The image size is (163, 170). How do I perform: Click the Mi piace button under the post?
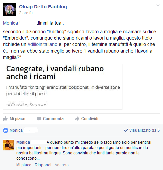[x=14, y=119]
